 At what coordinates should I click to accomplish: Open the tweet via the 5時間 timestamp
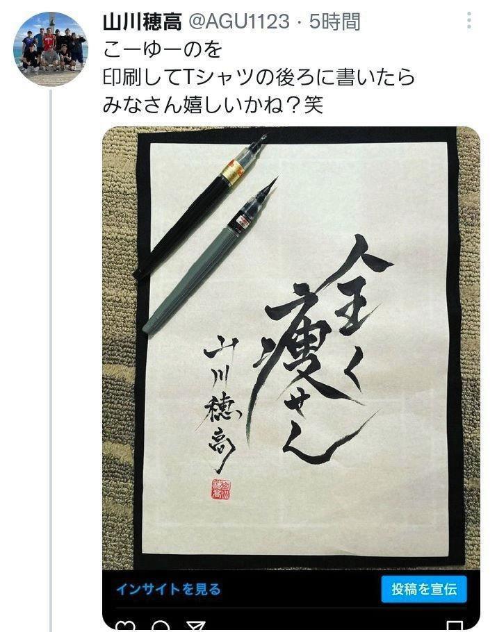(335, 22)
